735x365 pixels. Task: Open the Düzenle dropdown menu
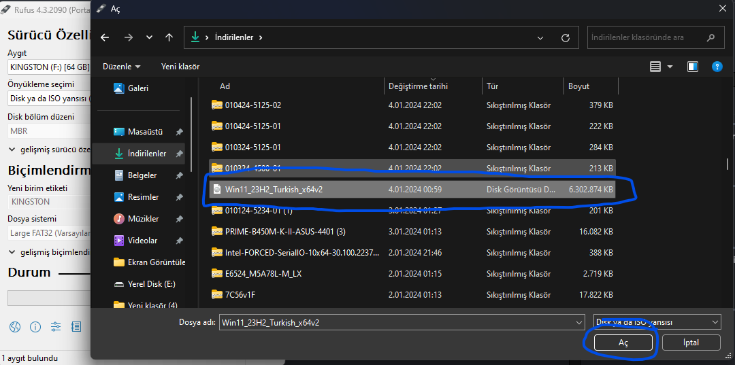121,67
